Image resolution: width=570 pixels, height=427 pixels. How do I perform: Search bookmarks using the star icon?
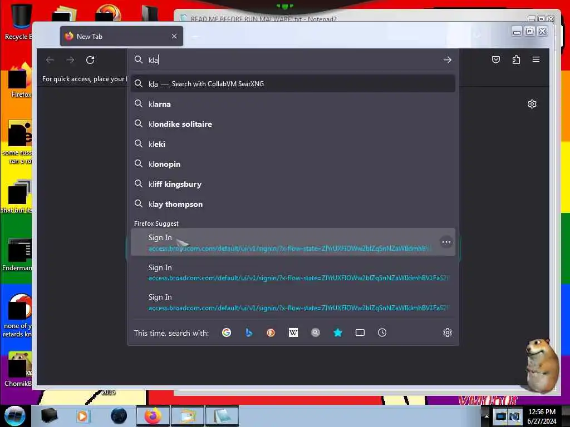point(338,332)
